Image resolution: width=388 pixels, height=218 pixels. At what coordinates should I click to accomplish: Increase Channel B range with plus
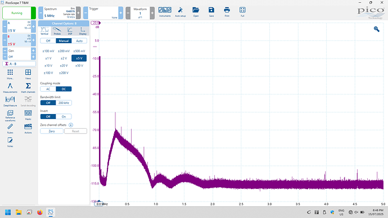tap(33, 40)
